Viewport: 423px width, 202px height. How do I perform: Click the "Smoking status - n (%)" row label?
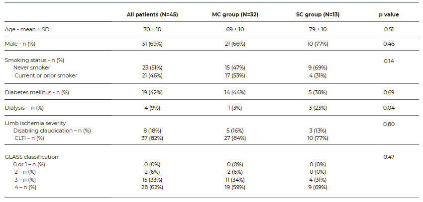[x=35, y=60]
